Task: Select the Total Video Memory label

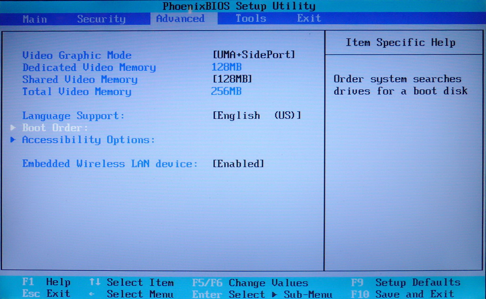Action: (77, 92)
